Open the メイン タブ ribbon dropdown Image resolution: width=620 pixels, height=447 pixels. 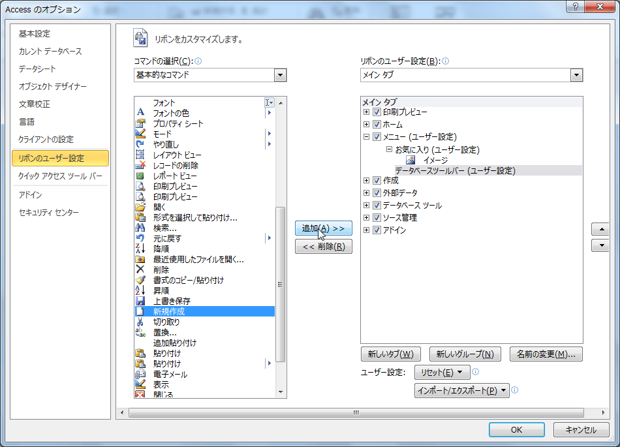pos(576,75)
